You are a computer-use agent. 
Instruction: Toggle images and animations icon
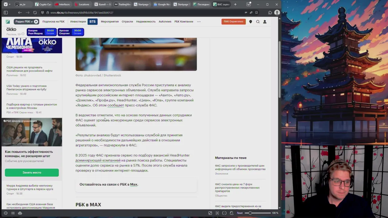pyautogui.click(x=232, y=213)
